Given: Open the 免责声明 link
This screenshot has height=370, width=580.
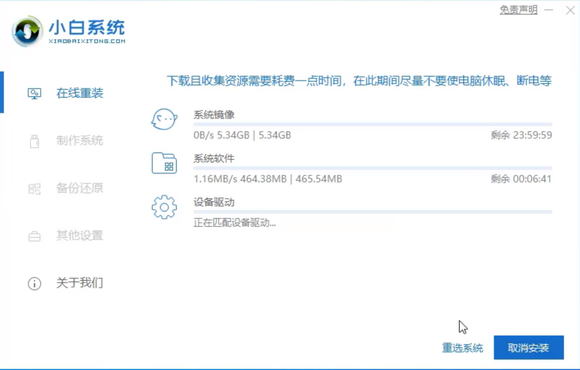Looking at the screenshot, I should pos(518,10).
